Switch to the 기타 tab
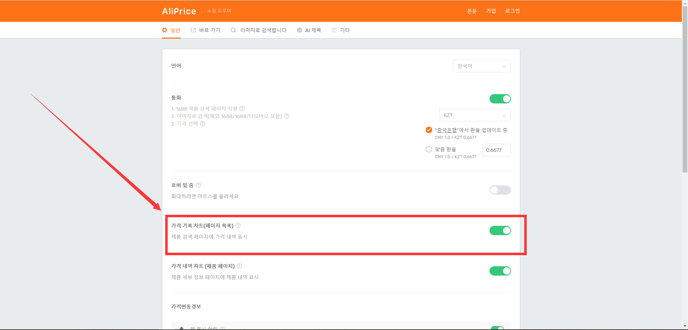This screenshot has width=688, height=330. coord(340,30)
